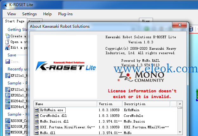The height and width of the screenshot is (136, 198).
Task: Switch to the Start Page tab
Action: [15, 21]
